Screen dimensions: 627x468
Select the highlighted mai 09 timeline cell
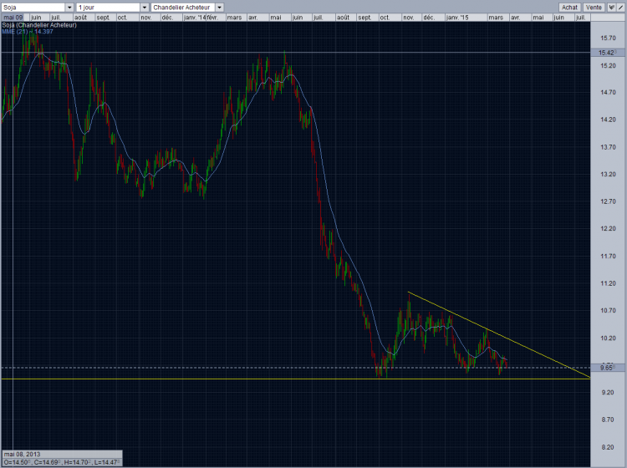click(13, 18)
